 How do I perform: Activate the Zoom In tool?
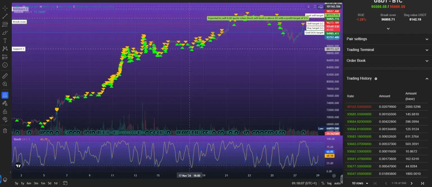(5, 84)
